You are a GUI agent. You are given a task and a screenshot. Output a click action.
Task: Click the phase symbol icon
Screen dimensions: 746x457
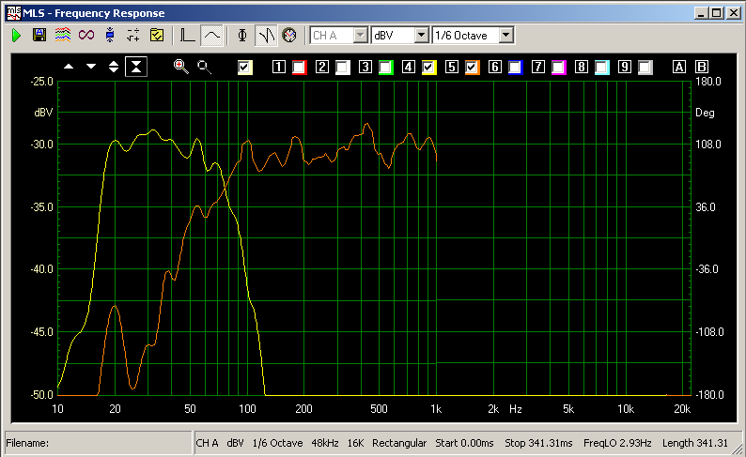[242, 36]
